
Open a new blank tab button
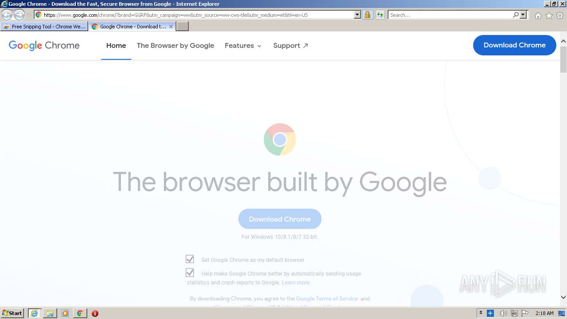point(183,27)
